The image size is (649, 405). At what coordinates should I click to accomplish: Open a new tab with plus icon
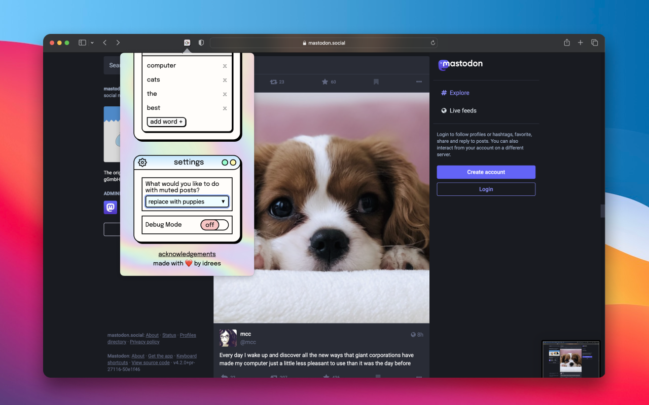581,43
